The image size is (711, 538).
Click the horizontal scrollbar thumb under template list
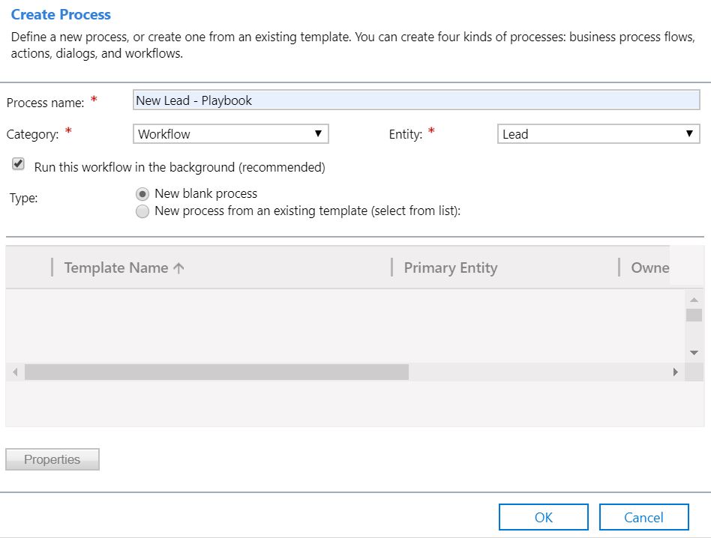point(216,372)
